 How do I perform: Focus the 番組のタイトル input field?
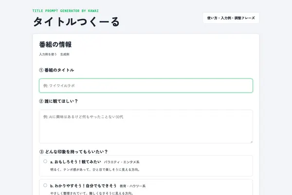pos(146,86)
